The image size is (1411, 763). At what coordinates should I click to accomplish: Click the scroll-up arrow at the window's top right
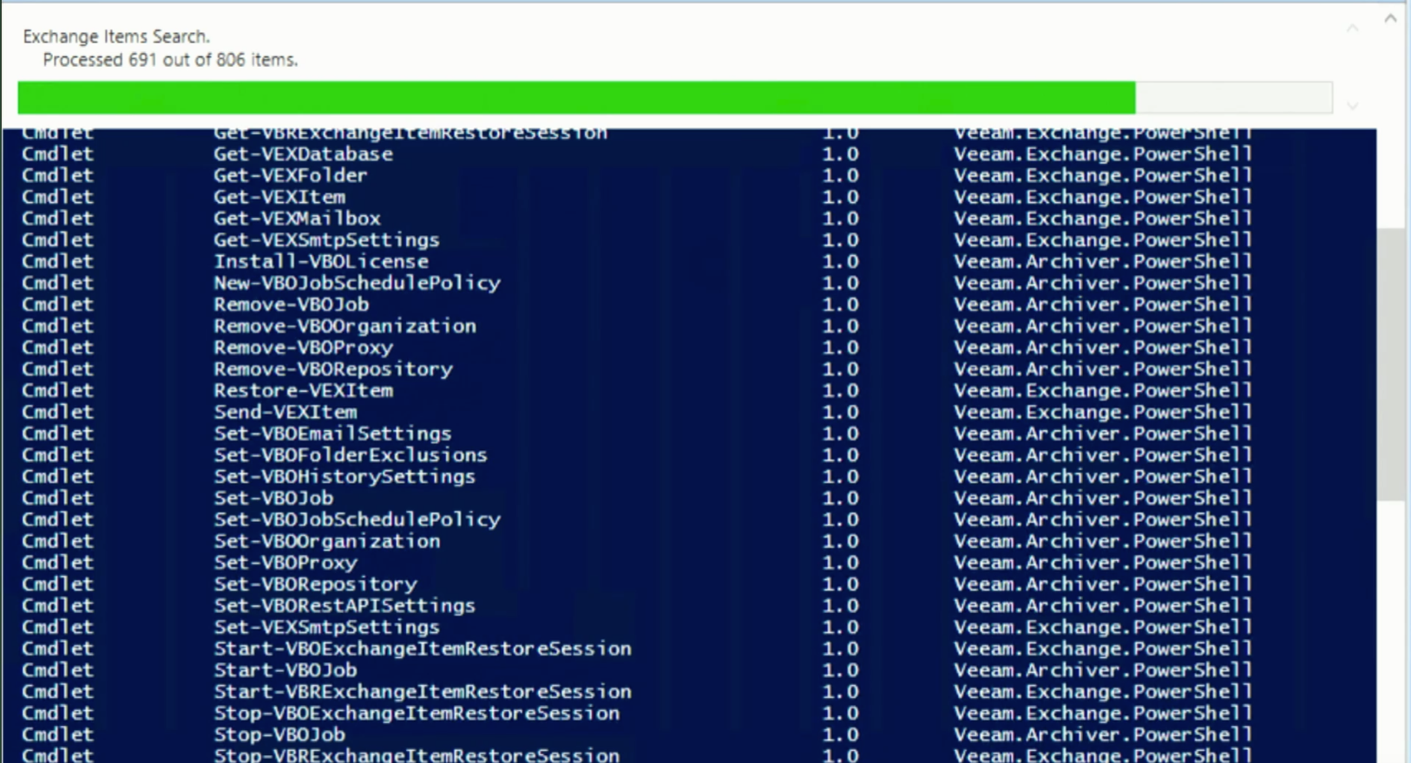coord(1390,17)
